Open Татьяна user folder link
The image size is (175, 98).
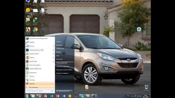[x=59, y=42]
